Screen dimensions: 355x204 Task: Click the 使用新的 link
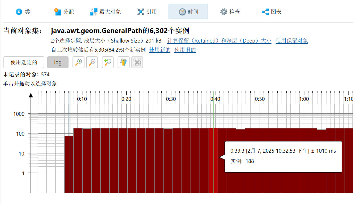(160, 50)
